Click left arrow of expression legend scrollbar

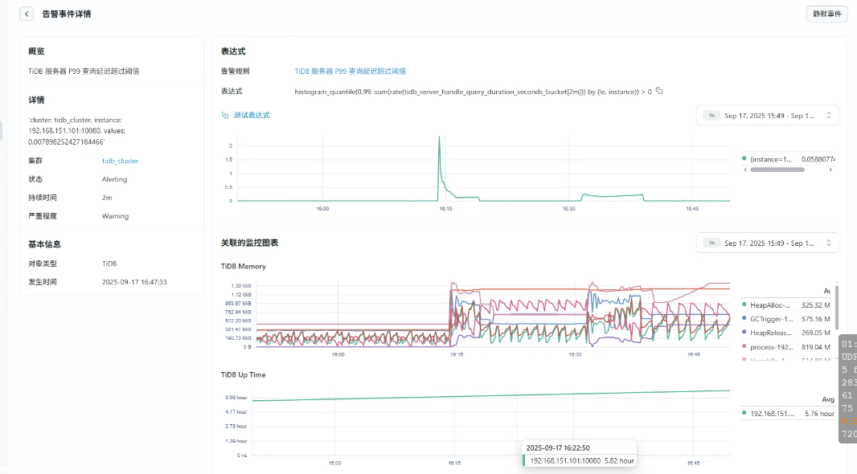point(744,170)
